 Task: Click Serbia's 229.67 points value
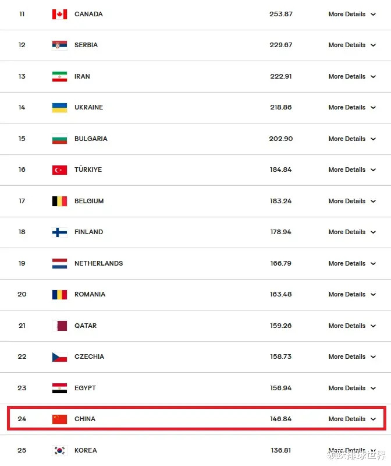pos(281,45)
